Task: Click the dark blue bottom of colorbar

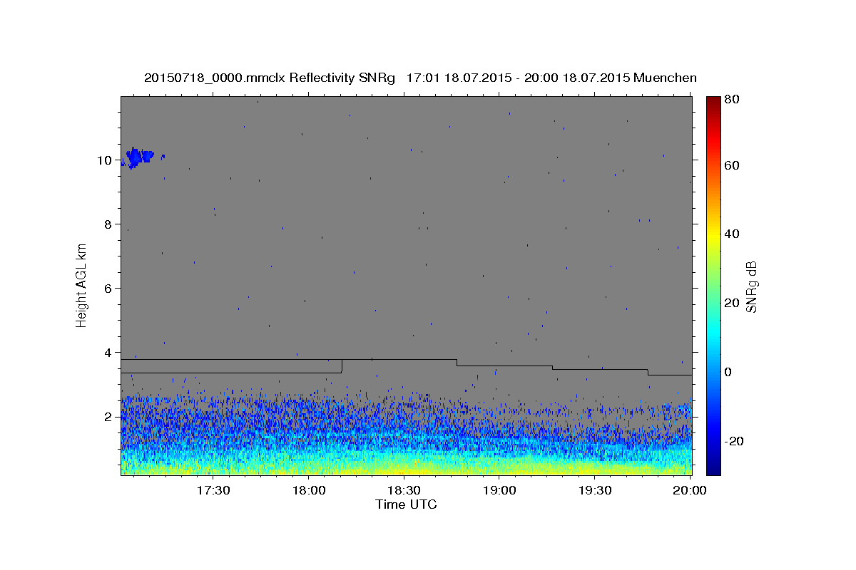Action: click(x=713, y=467)
